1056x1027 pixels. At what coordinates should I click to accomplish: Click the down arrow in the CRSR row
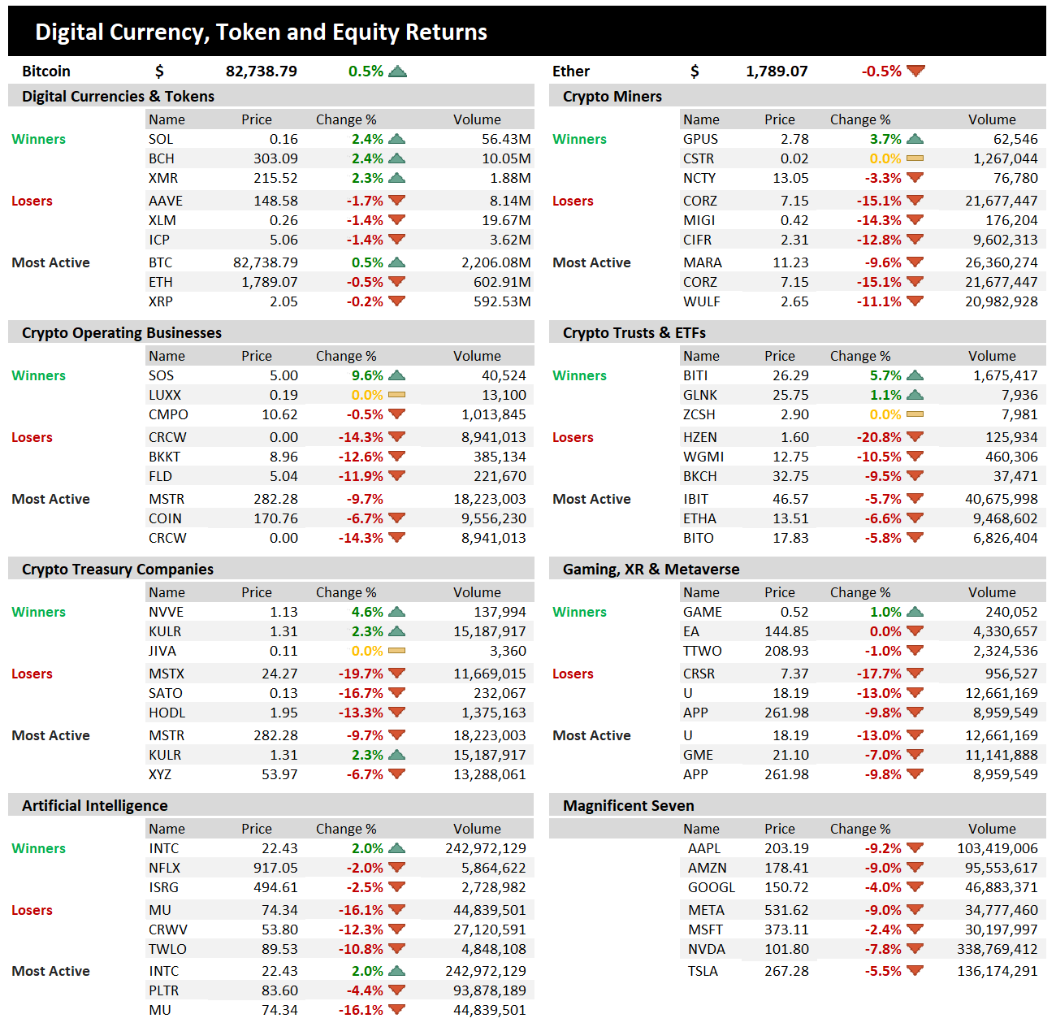click(915, 673)
